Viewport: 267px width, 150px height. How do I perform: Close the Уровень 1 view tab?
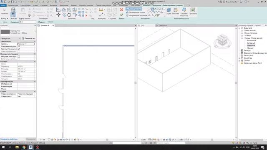(53, 25)
